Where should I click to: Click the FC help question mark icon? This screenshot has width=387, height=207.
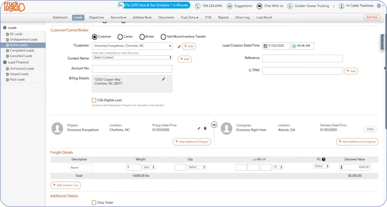[x=324, y=159]
